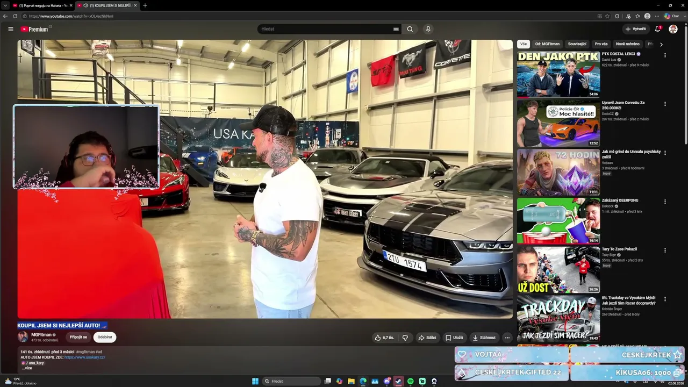Image resolution: width=688 pixels, height=387 pixels.
Task: Open YouTube notifications bell
Action: coord(658,29)
